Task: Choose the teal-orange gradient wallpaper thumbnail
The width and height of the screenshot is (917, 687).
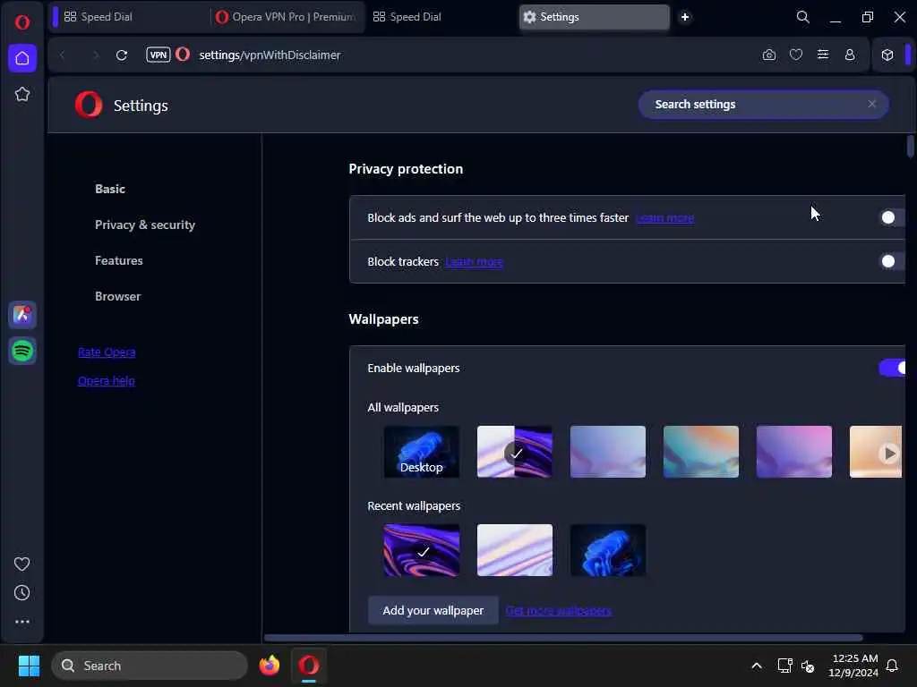Action: (701, 452)
